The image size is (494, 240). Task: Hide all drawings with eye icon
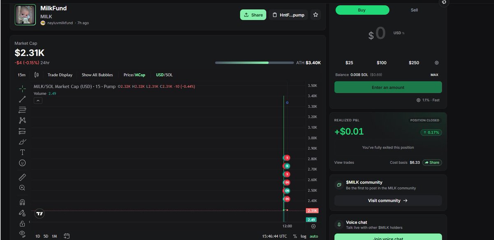[x=22, y=233]
